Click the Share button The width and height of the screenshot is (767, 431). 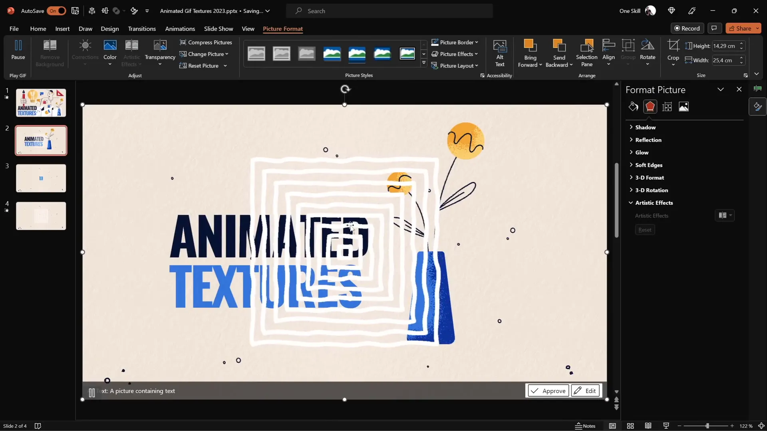click(x=740, y=28)
